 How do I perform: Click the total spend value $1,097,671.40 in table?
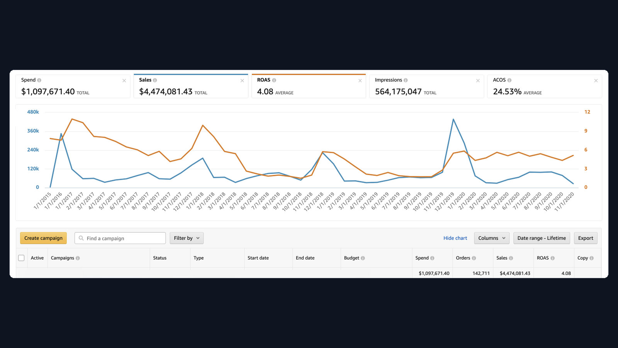coord(434,273)
